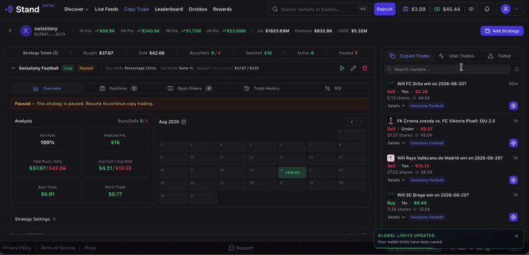This screenshot has height=255, width=529.
Task: Switch to Positions tab
Action: tap(118, 89)
